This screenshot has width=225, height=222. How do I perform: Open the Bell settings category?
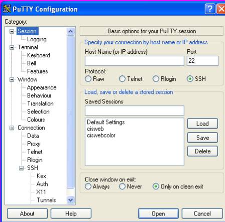click(x=32, y=63)
